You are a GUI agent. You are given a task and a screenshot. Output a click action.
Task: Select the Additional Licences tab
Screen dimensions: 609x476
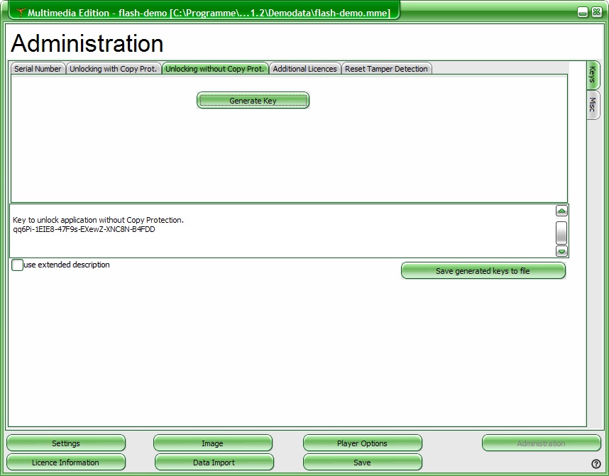coord(304,69)
